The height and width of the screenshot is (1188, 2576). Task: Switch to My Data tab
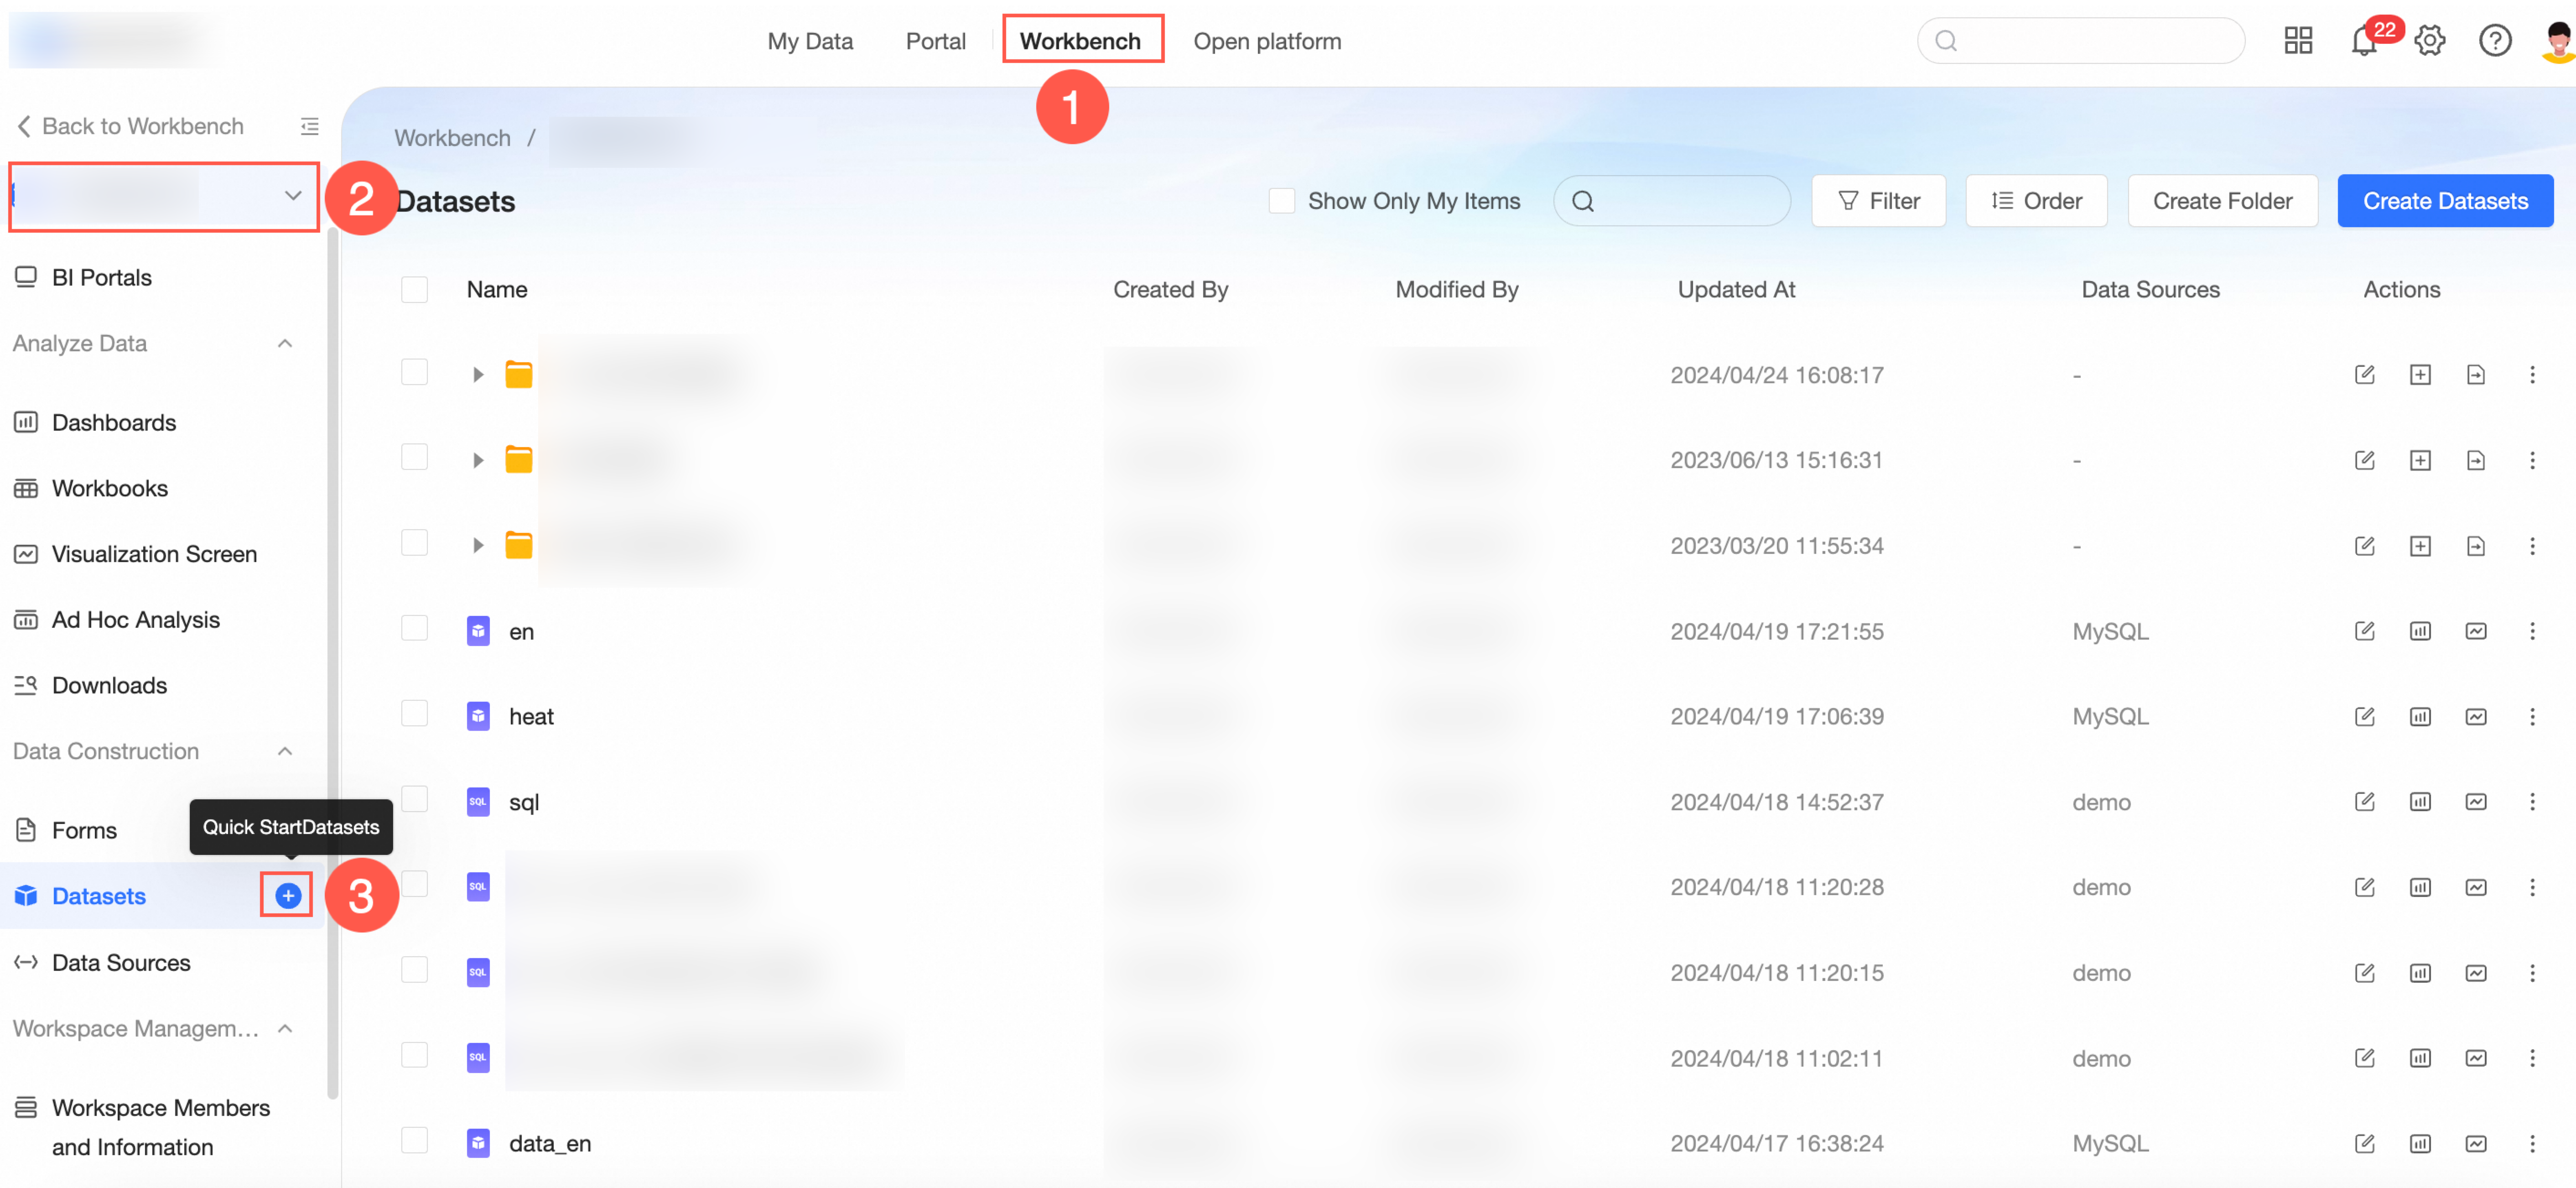810,41
